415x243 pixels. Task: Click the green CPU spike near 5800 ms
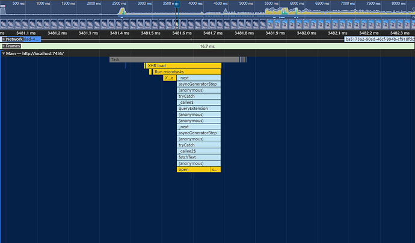click(284, 11)
